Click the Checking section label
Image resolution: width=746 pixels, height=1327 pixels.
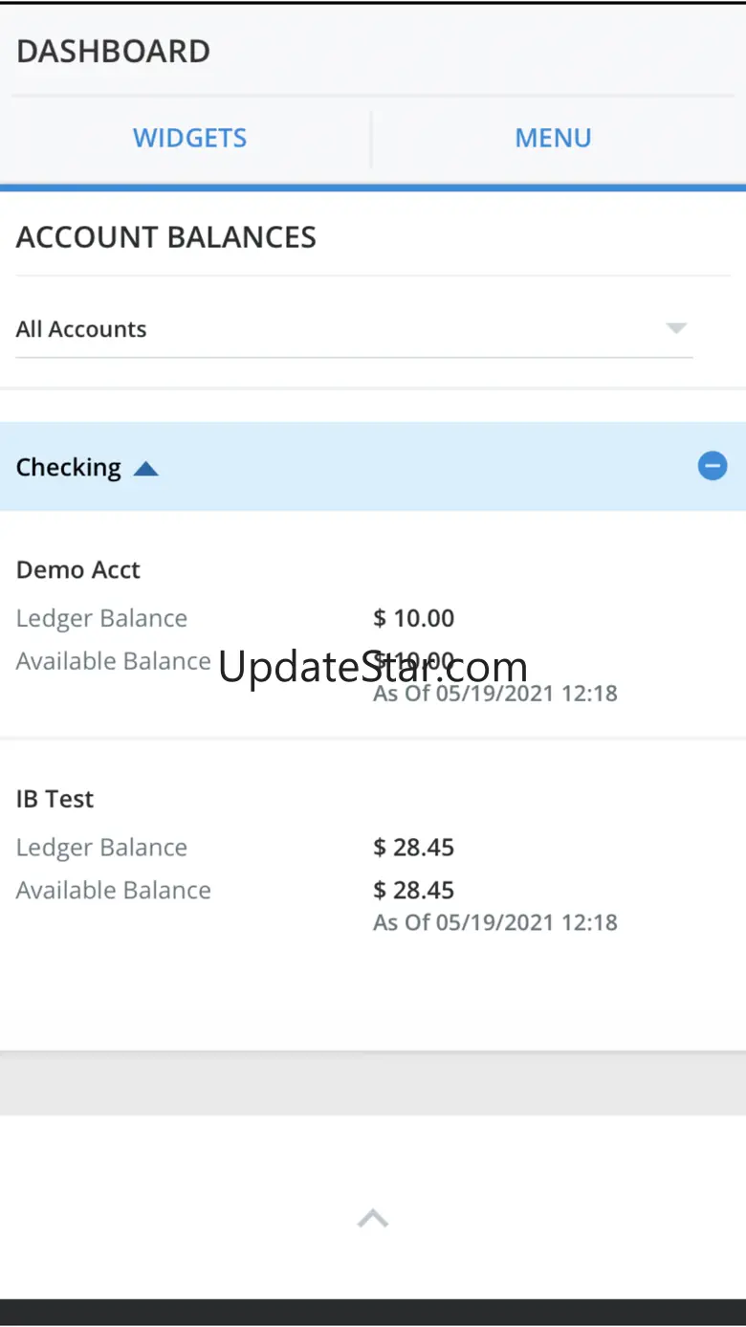click(69, 467)
